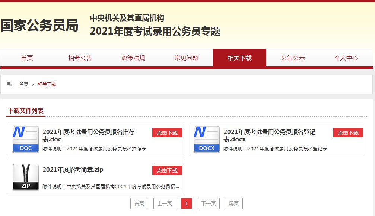Click the DOCX file icon for 报名登记表

pyautogui.click(x=207, y=139)
